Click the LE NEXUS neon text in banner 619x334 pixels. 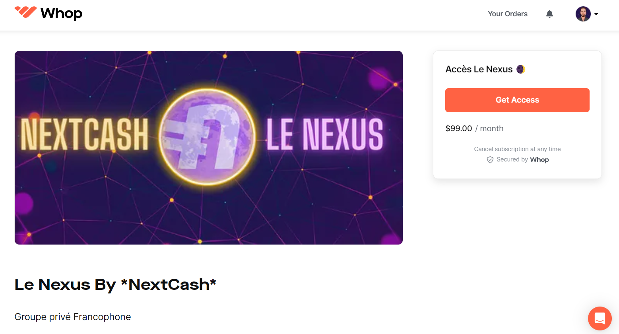(x=324, y=135)
